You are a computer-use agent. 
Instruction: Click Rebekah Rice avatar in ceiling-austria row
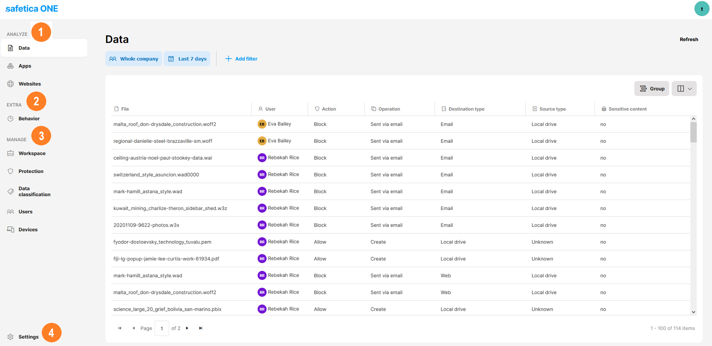pos(262,158)
